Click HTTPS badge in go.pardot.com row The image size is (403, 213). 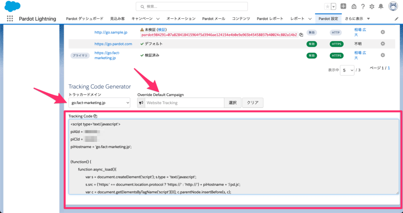336,44
